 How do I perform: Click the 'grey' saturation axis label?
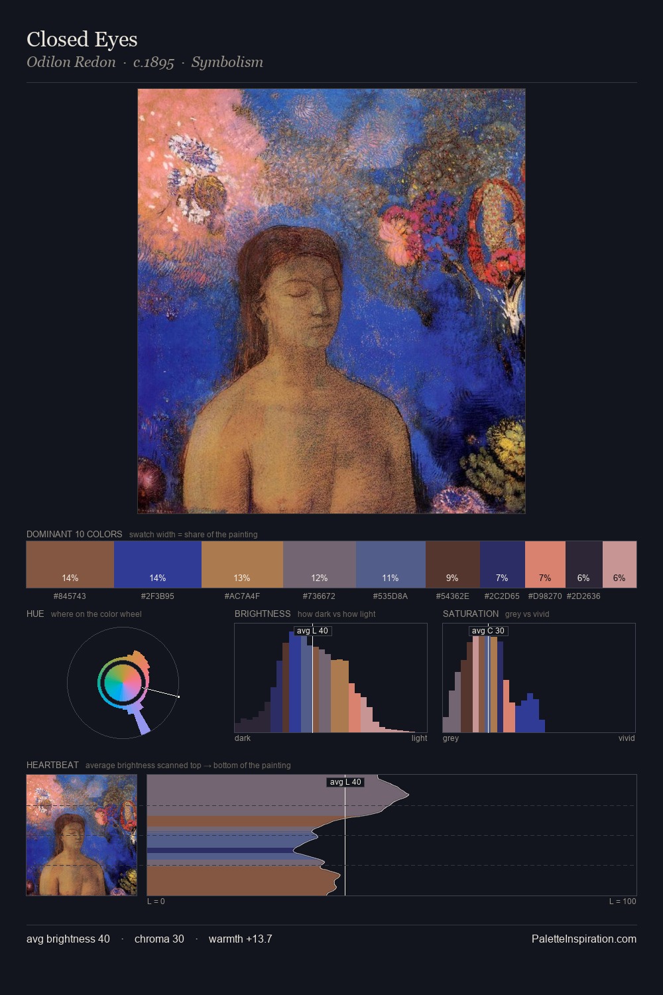click(451, 738)
